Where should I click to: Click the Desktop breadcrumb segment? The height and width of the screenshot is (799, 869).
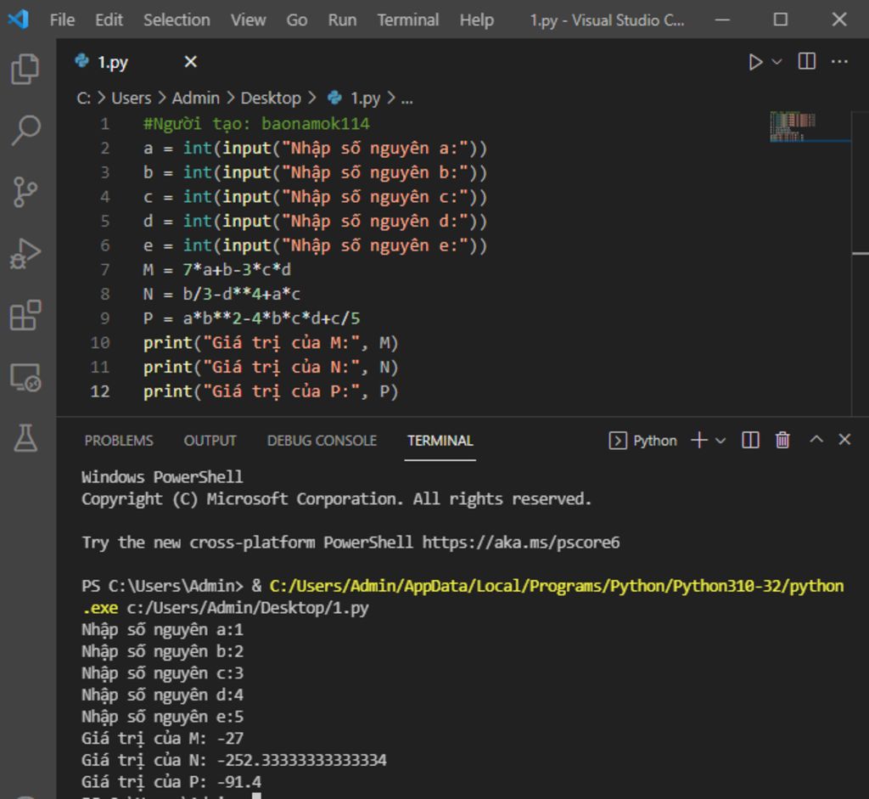coord(271,98)
